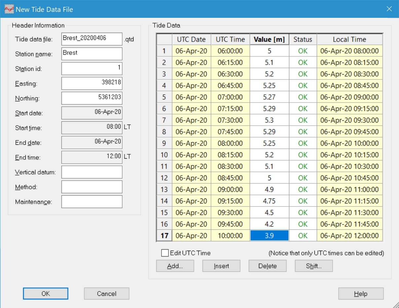This screenshot has width=399, height=308.
Task: Select row 17 header in tide table
Action: point(164,236)
